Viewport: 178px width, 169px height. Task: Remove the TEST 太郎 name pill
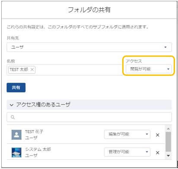(x=32, y=70)
